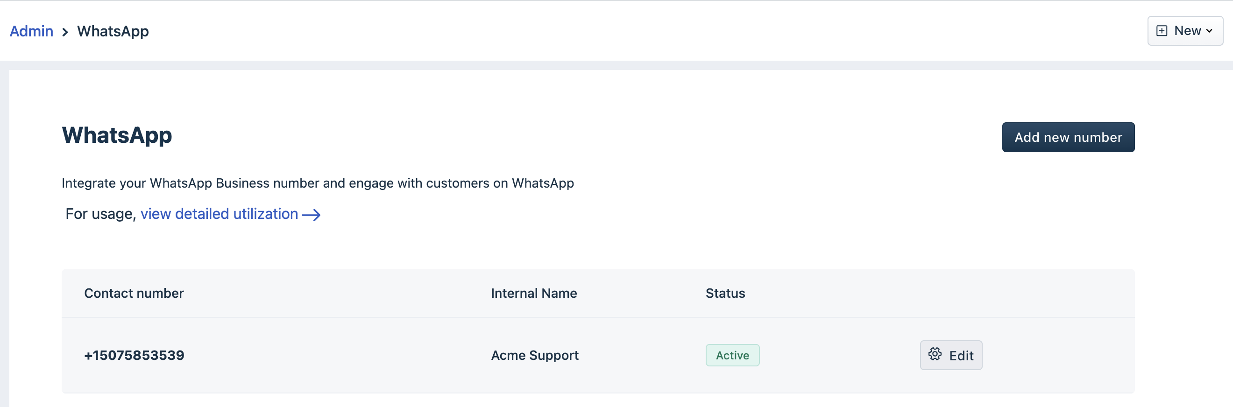The image size is (1233, 407).
Task: Expand the chevron arrow beside New
Action: [x=1209, y=31]
